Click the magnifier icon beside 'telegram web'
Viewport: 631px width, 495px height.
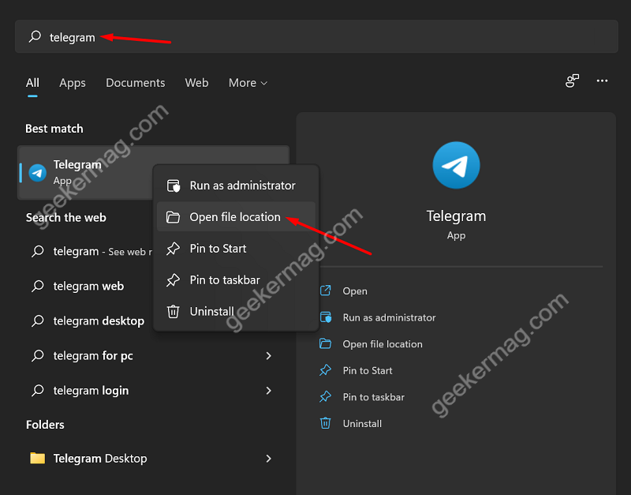[x=38, y=286]
